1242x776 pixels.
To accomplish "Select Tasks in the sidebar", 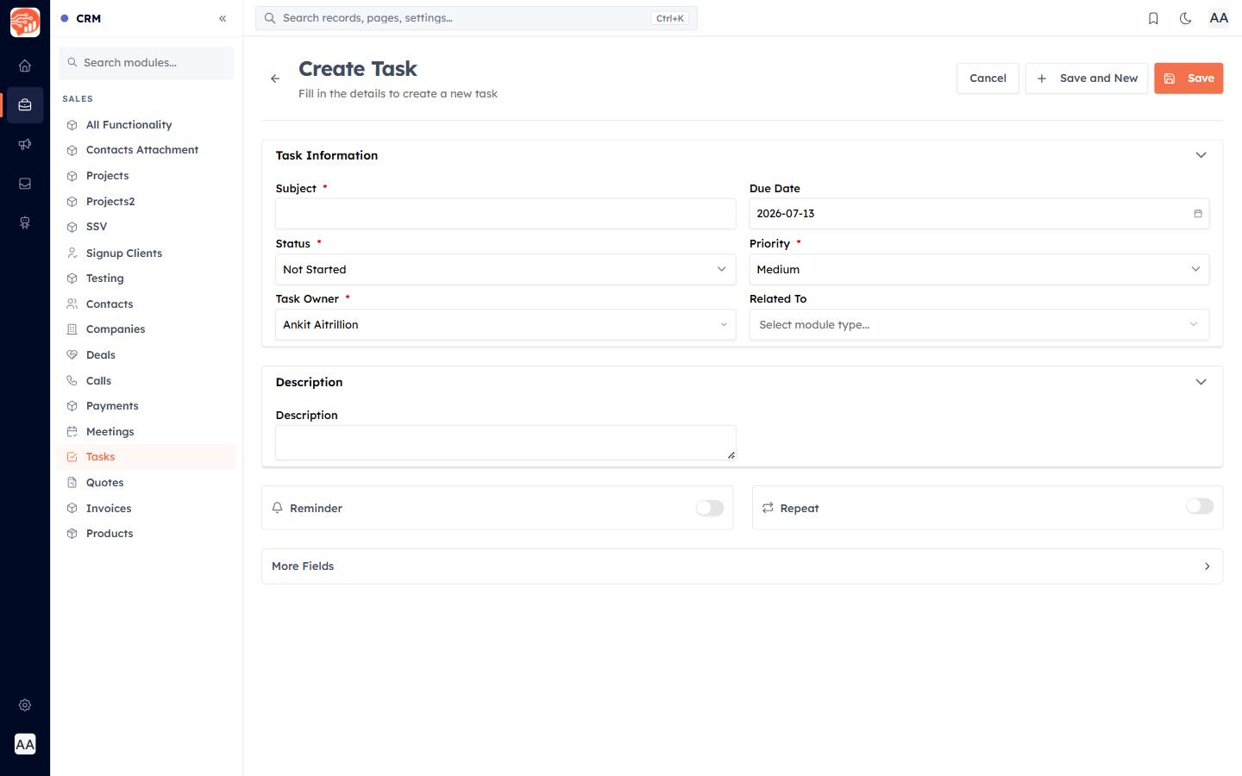I will coord(147,457).
